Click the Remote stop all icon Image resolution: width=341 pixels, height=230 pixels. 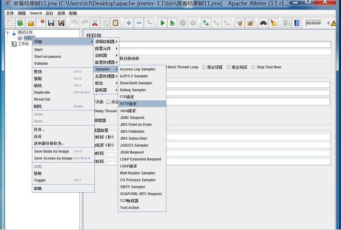click(216, 23)
